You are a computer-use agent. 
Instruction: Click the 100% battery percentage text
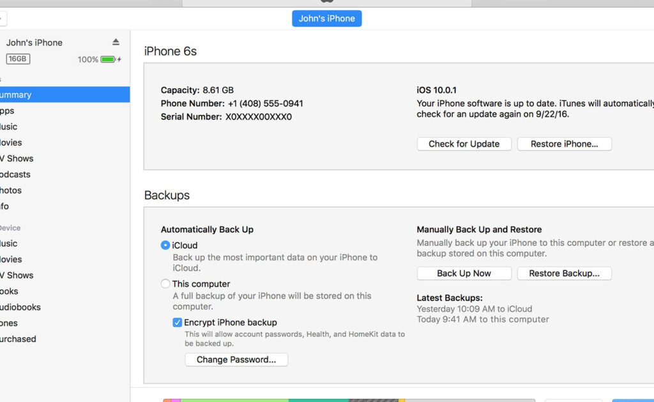coord(87,59)
